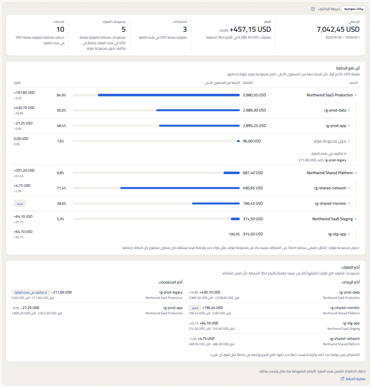Click the subscriptions count 3

185,29
